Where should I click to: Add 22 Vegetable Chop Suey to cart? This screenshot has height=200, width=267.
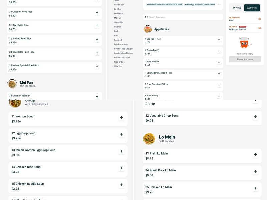tap(255, 117)
